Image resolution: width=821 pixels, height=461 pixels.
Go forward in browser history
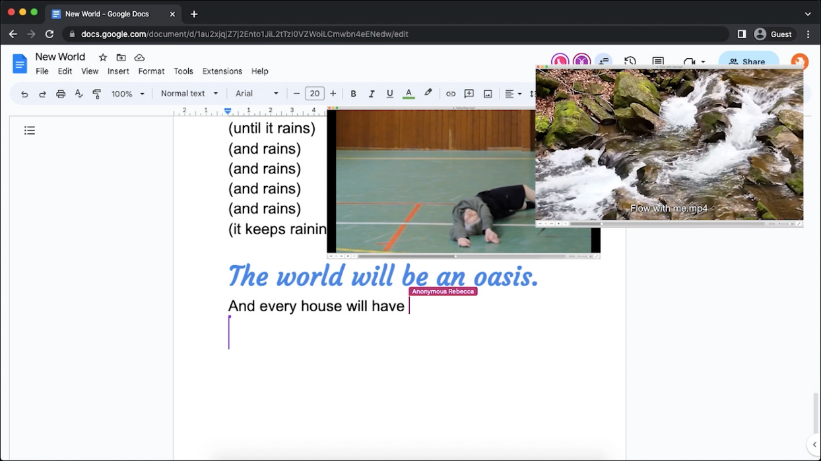click(31, 34)
